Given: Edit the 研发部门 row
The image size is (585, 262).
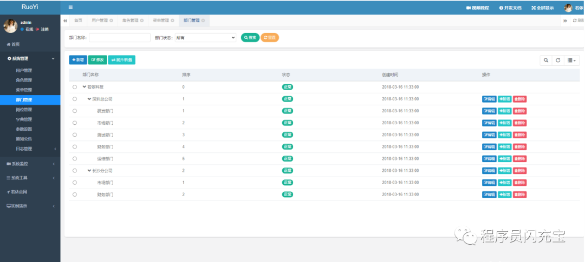Looking at the screenshot, I should coord(489,111).
